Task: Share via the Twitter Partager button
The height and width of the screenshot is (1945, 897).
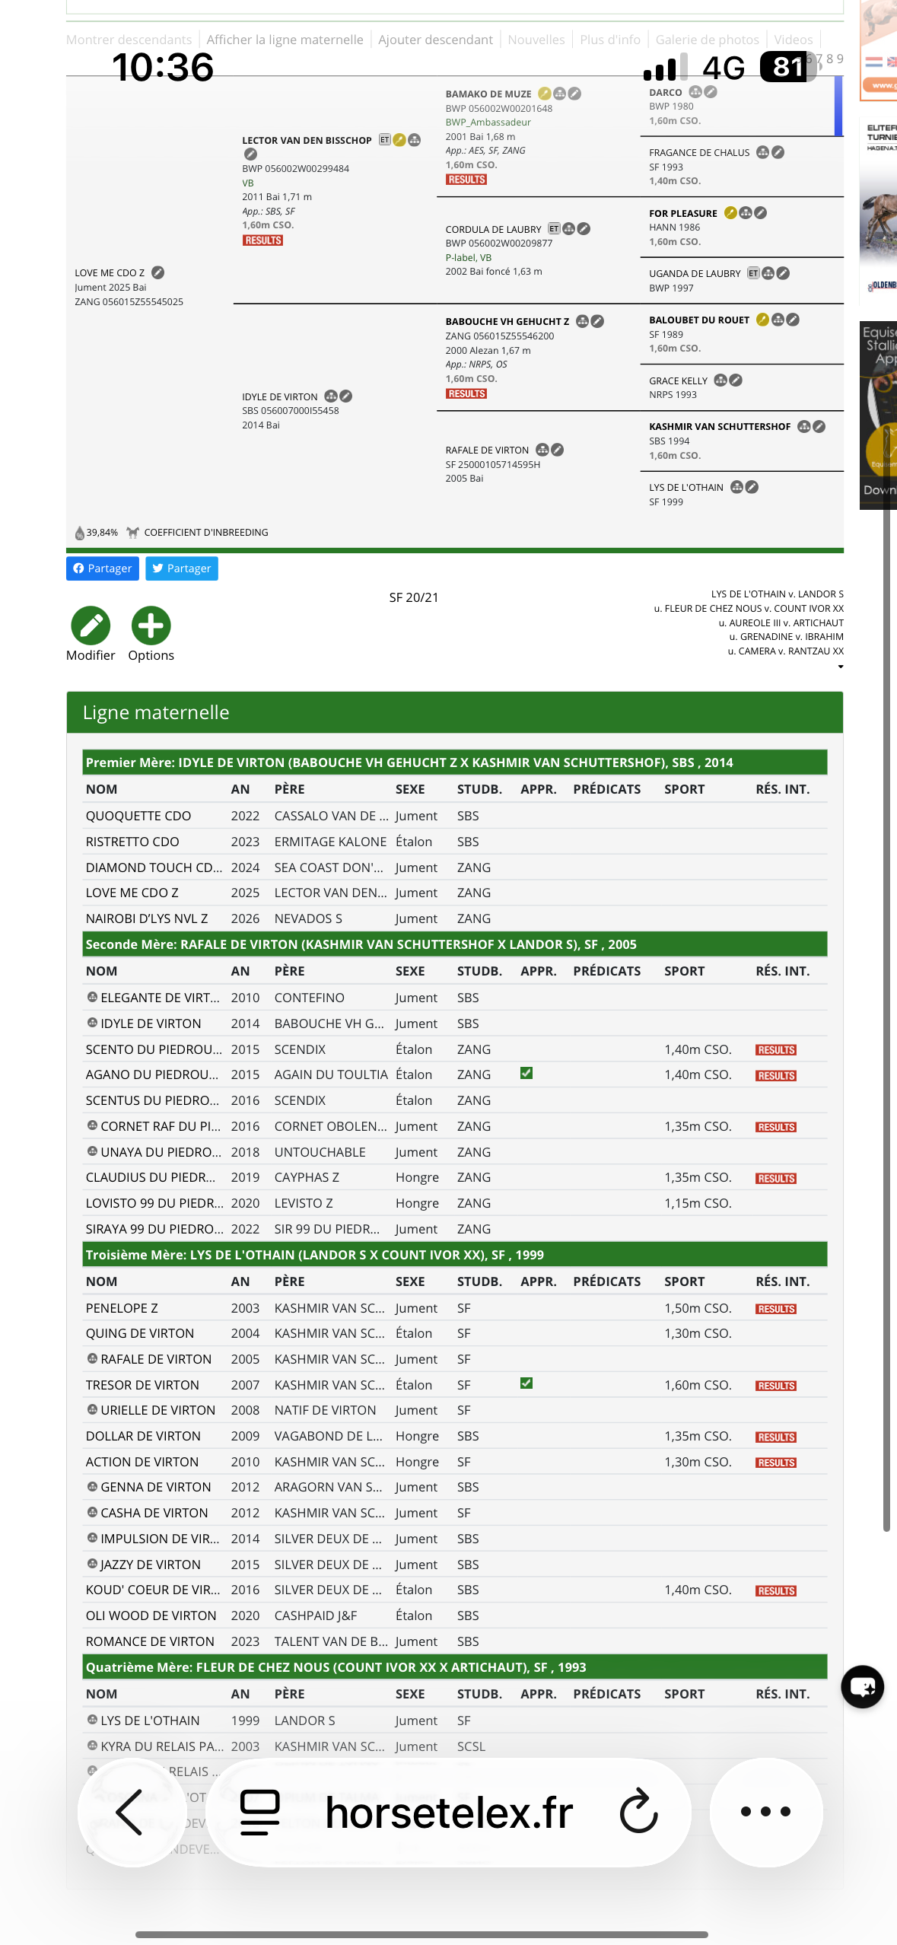Action: coord(182,568)
